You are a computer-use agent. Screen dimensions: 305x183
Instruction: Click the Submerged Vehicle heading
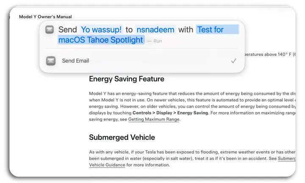(122, 137)
